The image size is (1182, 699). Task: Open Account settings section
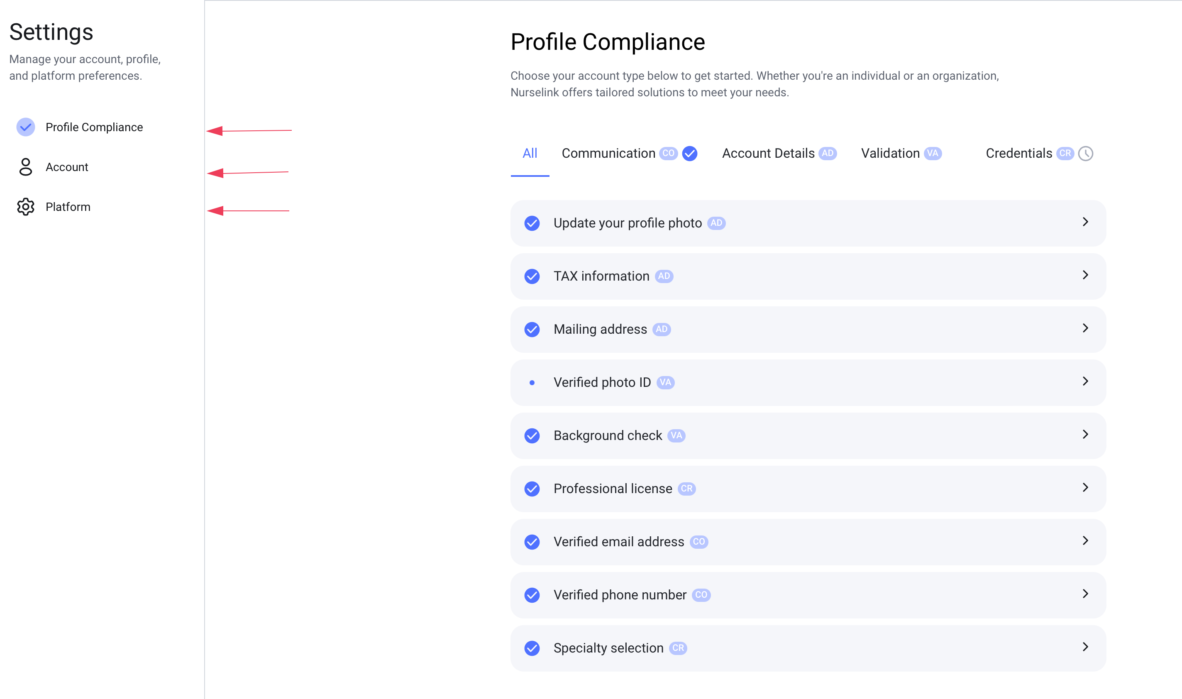(53, 167)
